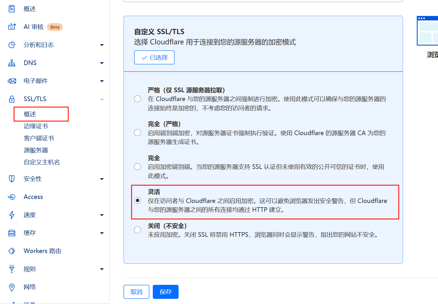
Task: Select the 完全 encryption mode radio button
Action: pos(138,167)
